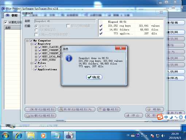The image size is (186, 140).
Task: Open the media player taskbar icon
Action: pos(43,136)
